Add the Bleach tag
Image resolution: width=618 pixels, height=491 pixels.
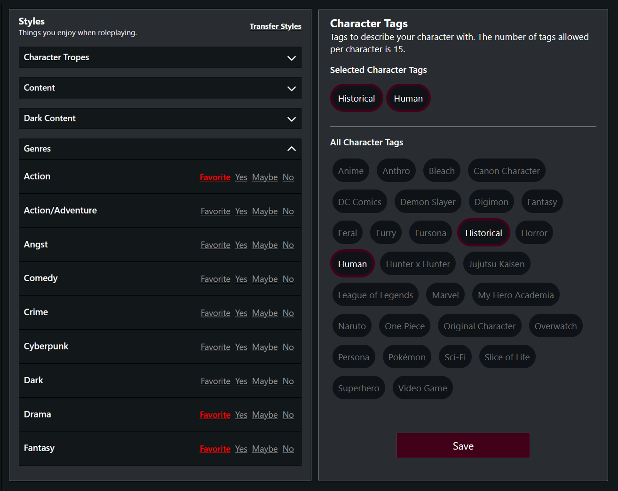click(x=442, y=171)
